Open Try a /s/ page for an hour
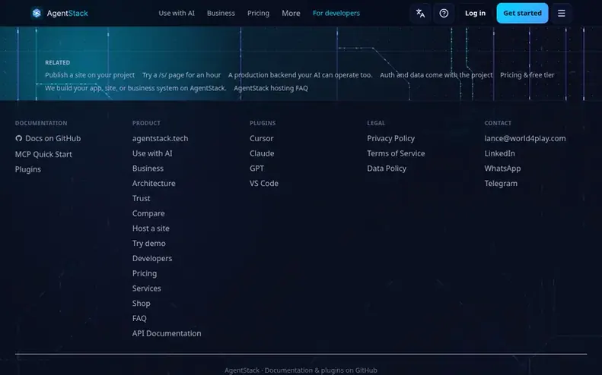This screenshot has height=375, width=602. (182, 75)
